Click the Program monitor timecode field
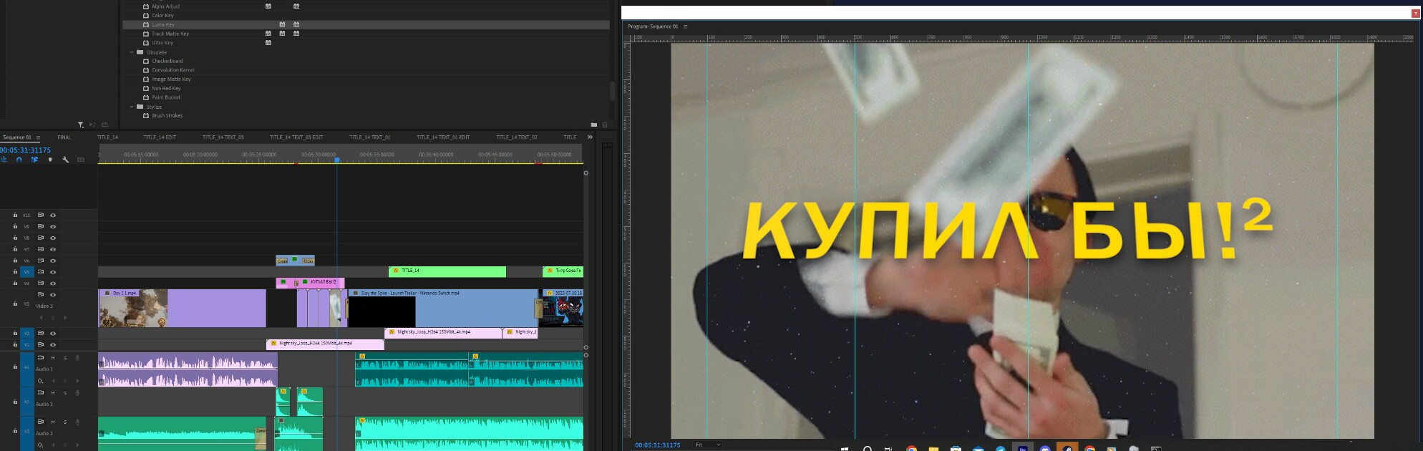Image resolution: width=1423 pixels, height=451 pixels. [657, 445]
